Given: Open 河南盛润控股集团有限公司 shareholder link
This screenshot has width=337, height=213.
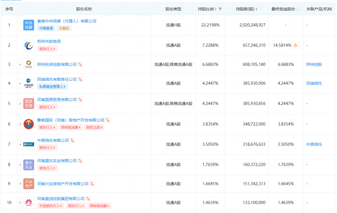Looking at the screenshot, I should [x=61, y=199].
